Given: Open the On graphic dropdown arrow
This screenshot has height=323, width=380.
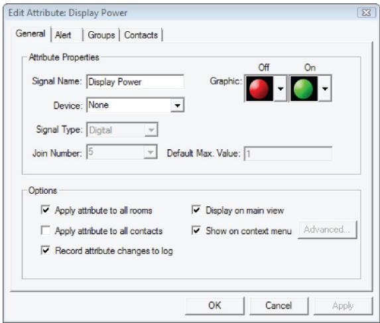Looking at the screenshot, I should [x=325, y=88].
